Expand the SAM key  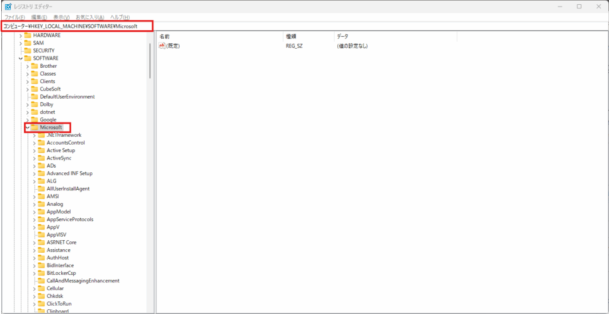21,43
